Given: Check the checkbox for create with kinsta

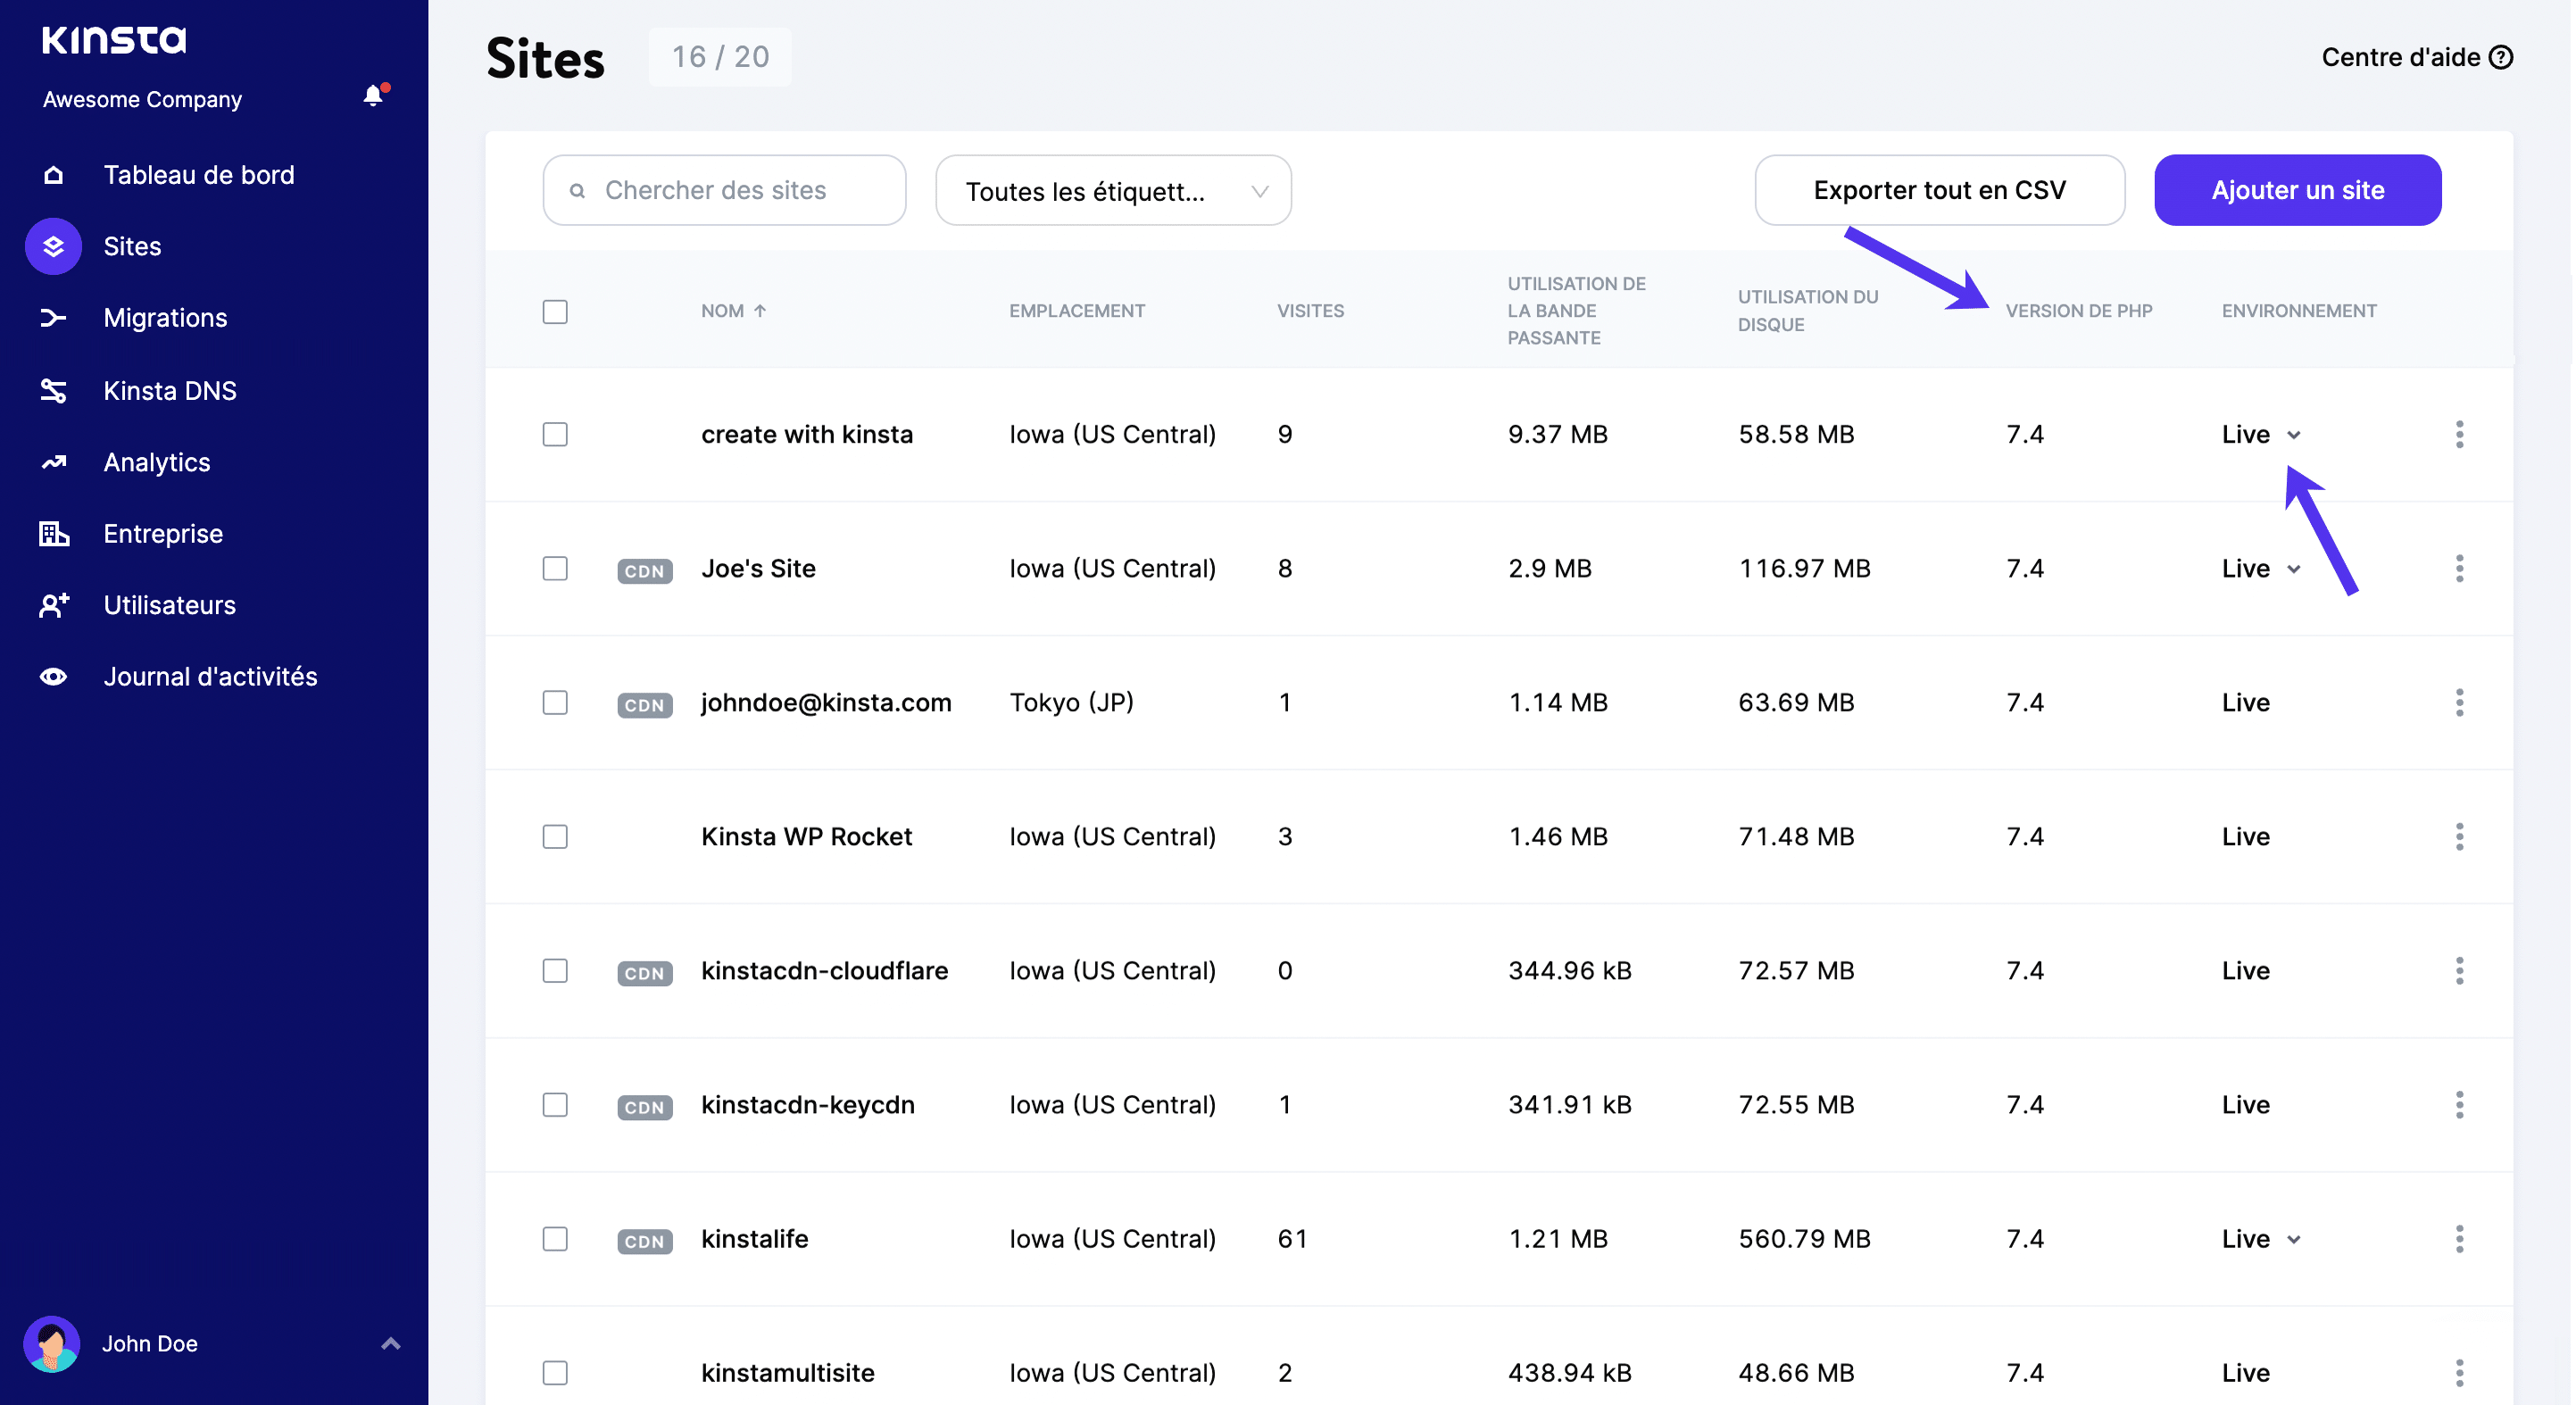Looking at the screenshot, I should (x=556, y=434).
